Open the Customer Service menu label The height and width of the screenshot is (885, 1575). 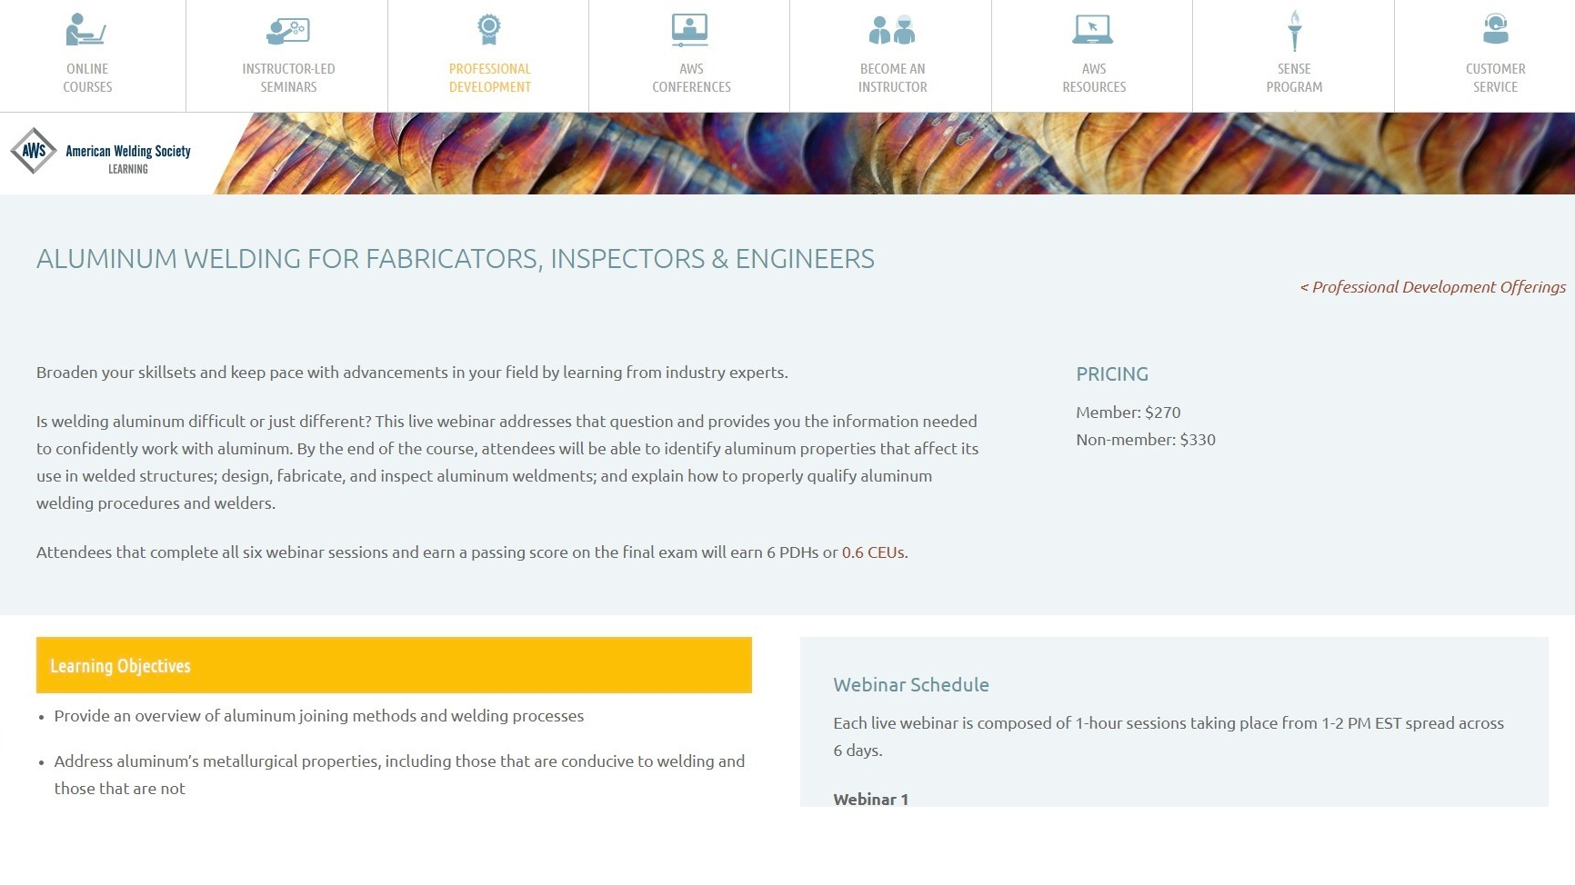coord(1495,78)
